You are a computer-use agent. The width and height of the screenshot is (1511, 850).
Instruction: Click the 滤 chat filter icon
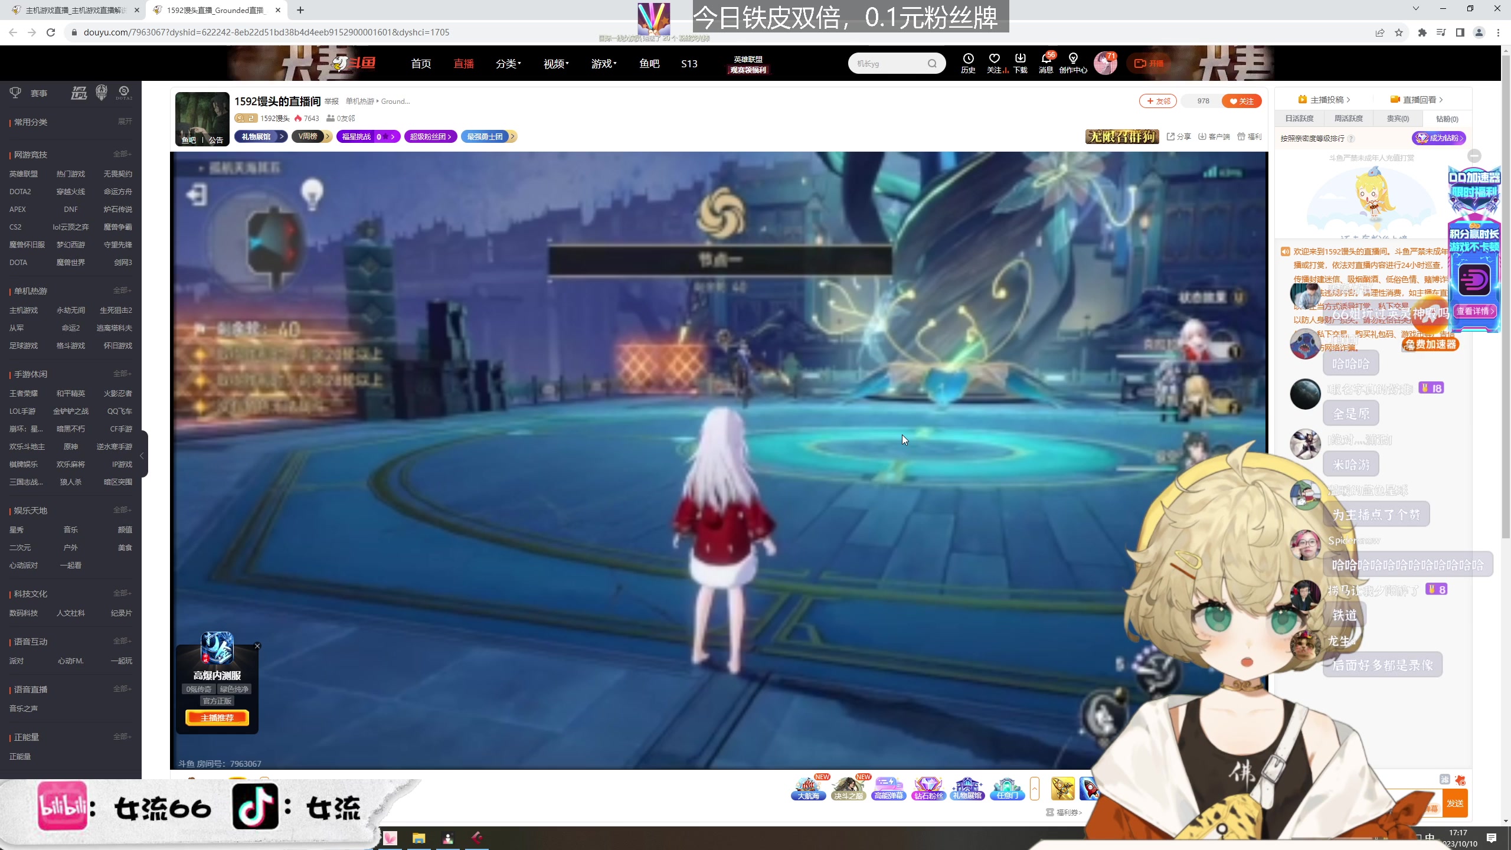click(x=1445, y=779)
